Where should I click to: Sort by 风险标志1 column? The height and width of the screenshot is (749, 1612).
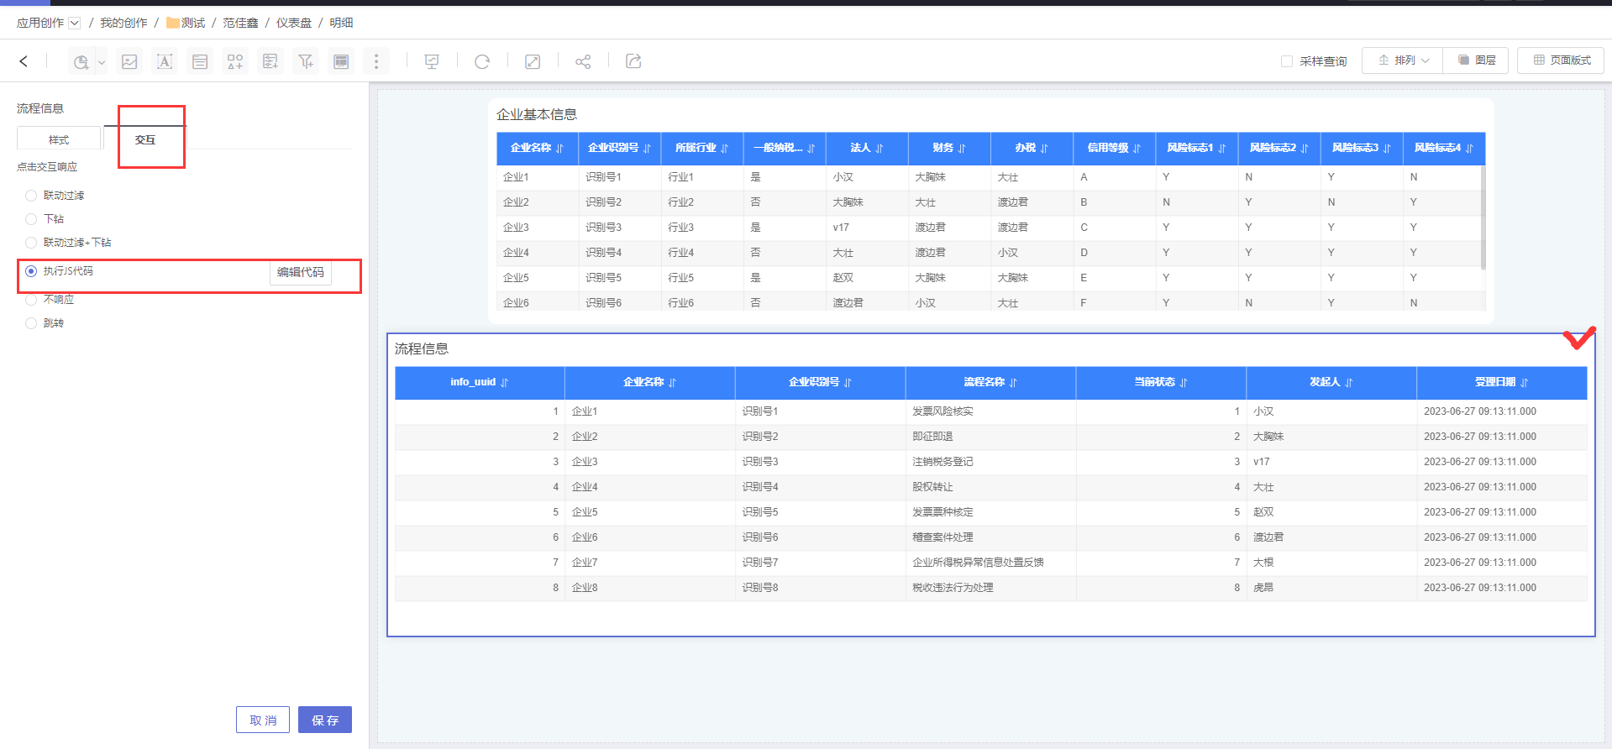[x=1221, y=149]
